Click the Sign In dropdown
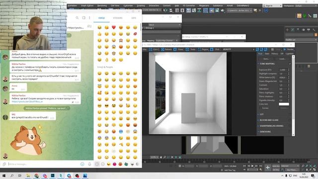 click(x=272, y=5)
